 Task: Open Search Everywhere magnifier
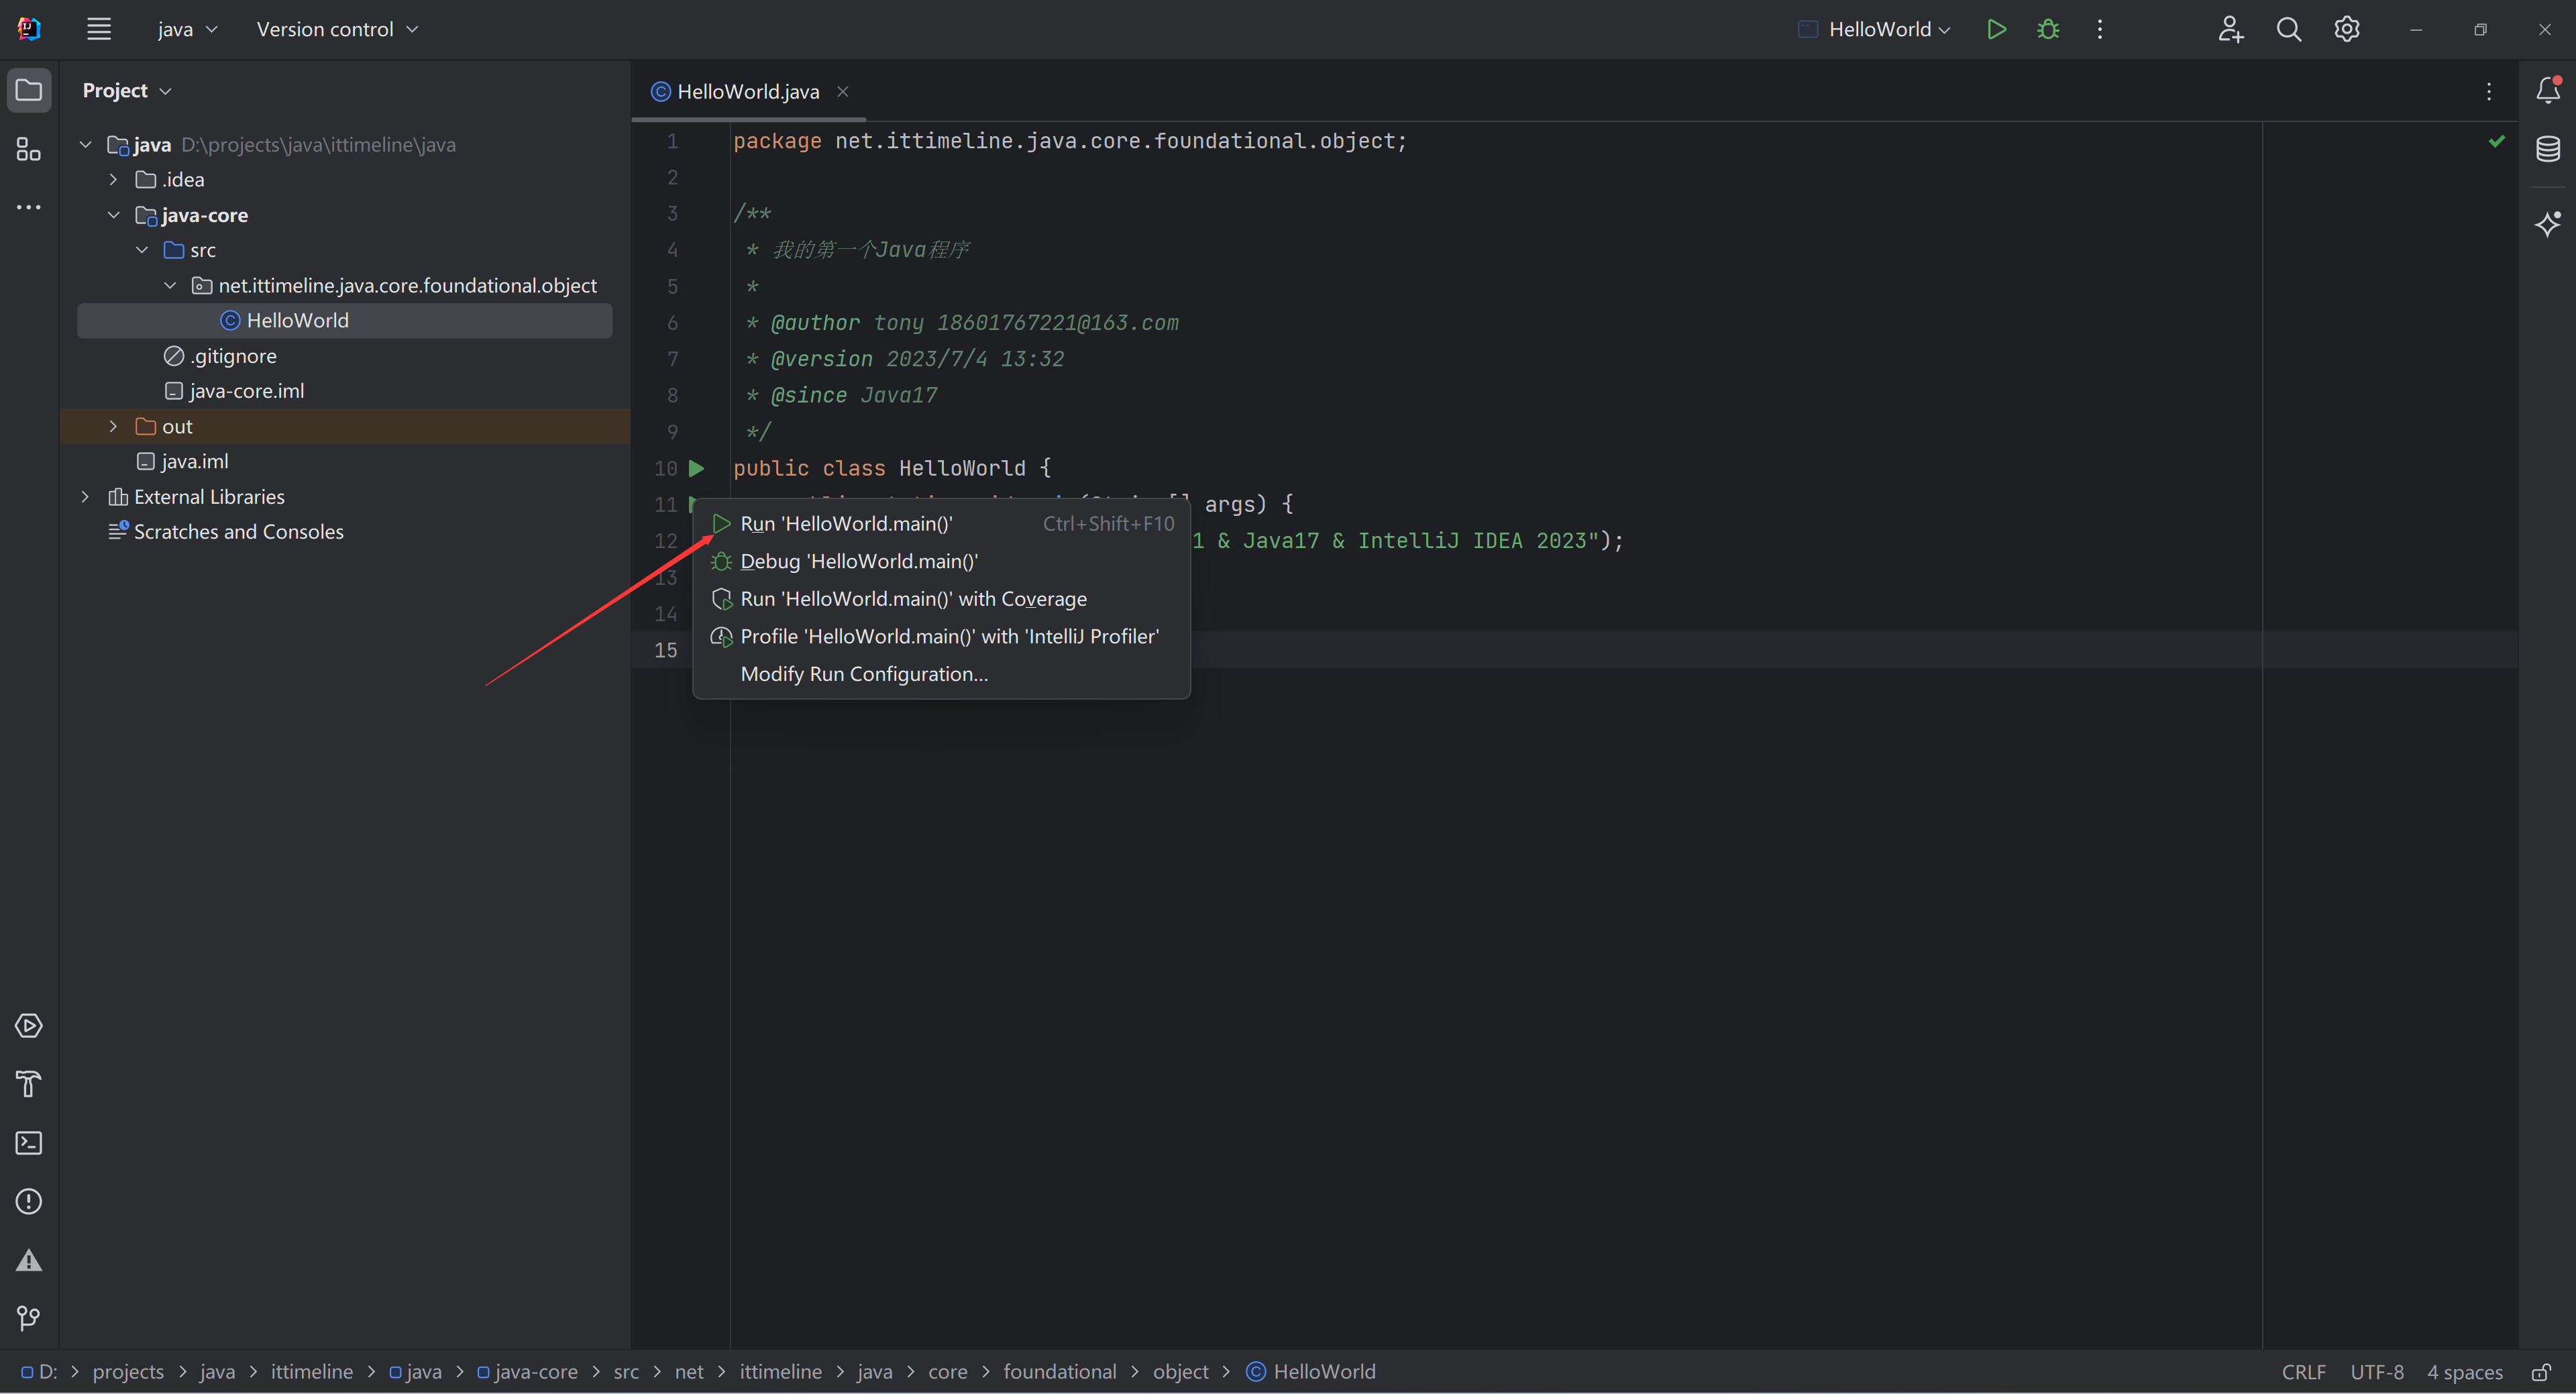(x=2289, y=29)
